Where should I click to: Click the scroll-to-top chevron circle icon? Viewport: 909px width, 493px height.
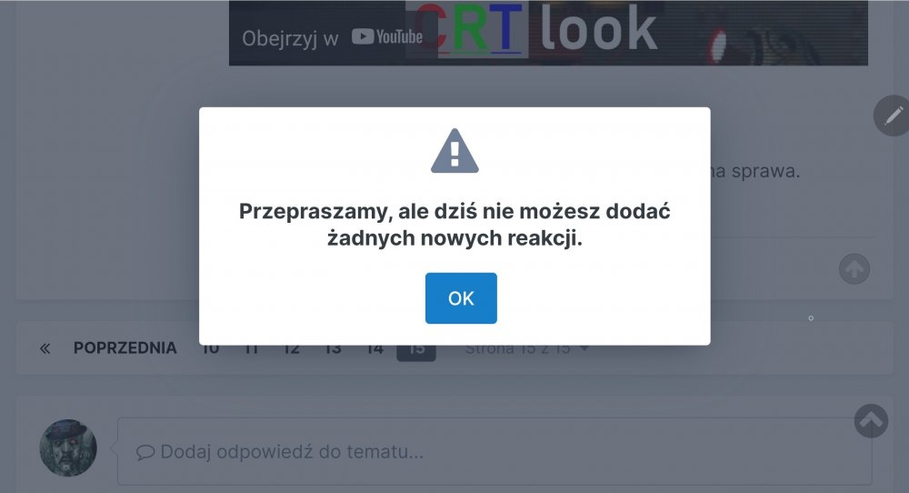[871, 421]
